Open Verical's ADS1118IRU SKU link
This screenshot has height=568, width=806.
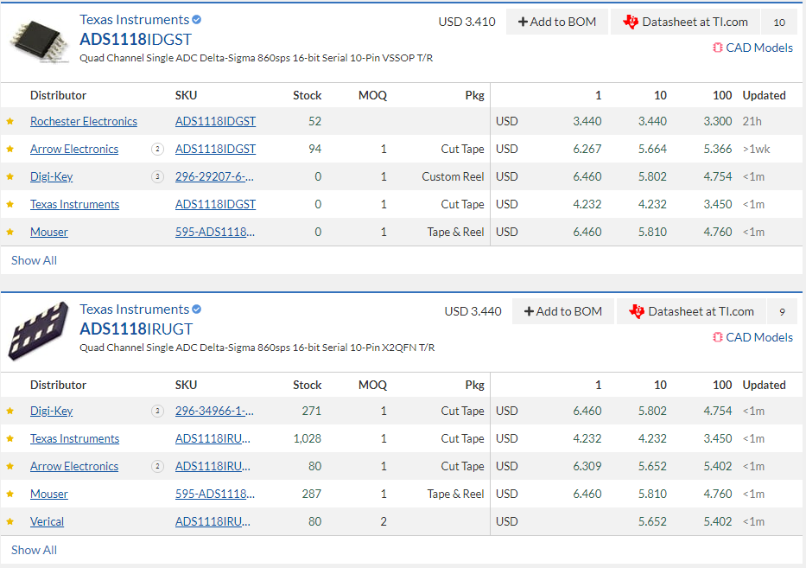point(213,522)
